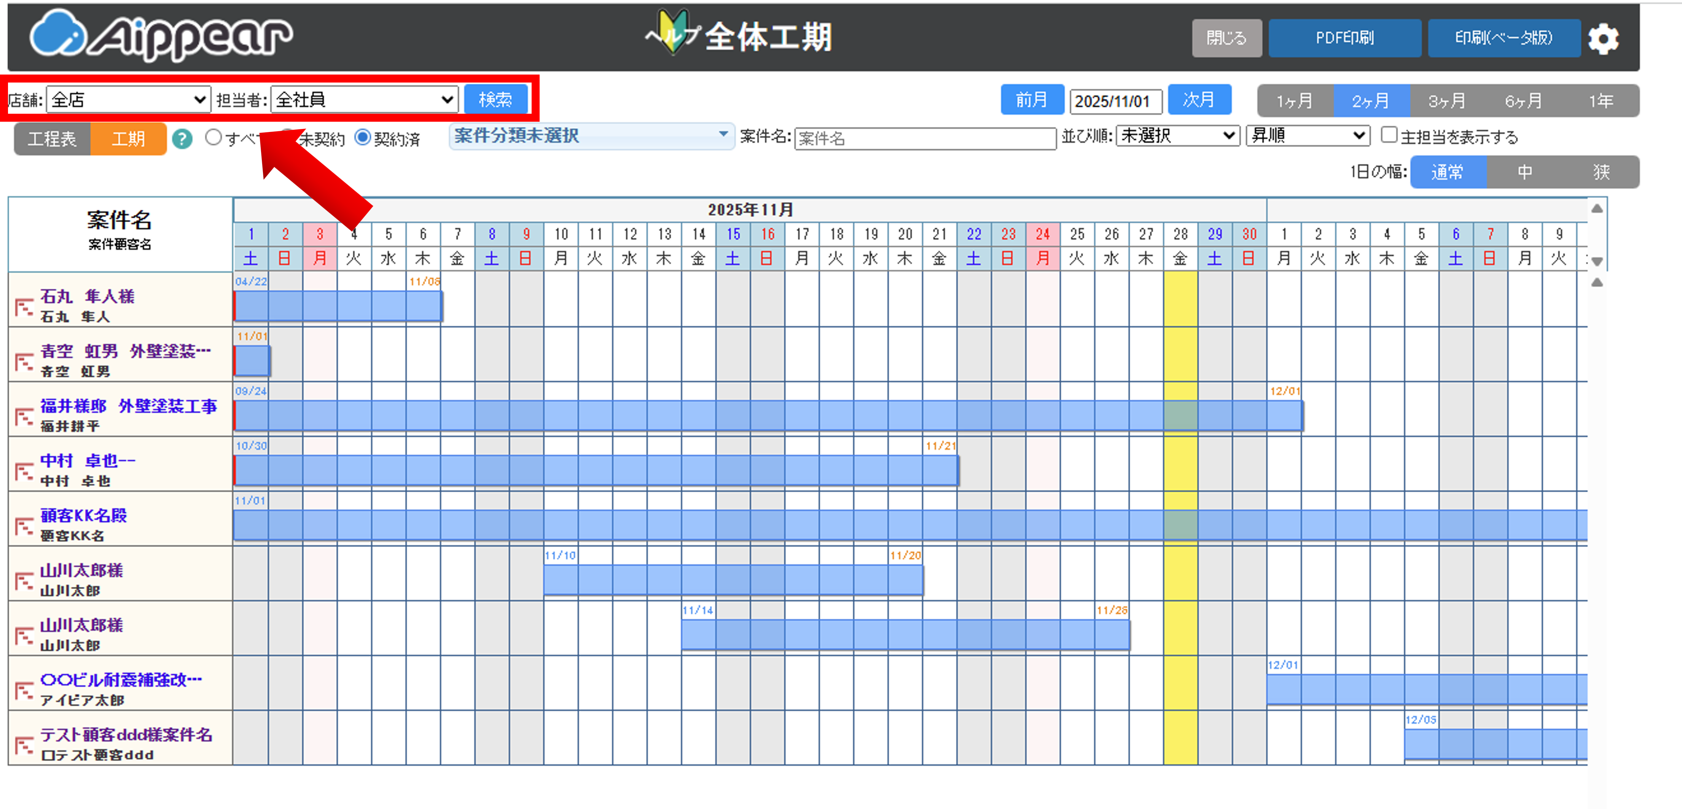Open the 店舗 全店 dropdown

pyautogui.click(x=129, y=100)
